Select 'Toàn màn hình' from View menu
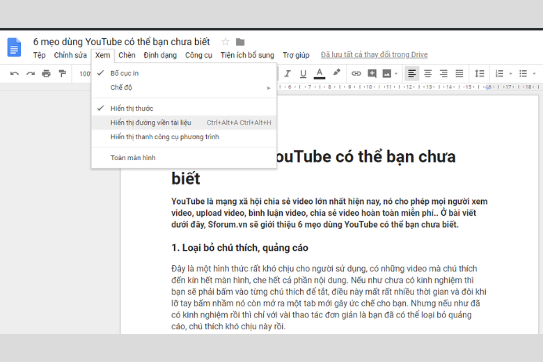 tap(133, 158)
